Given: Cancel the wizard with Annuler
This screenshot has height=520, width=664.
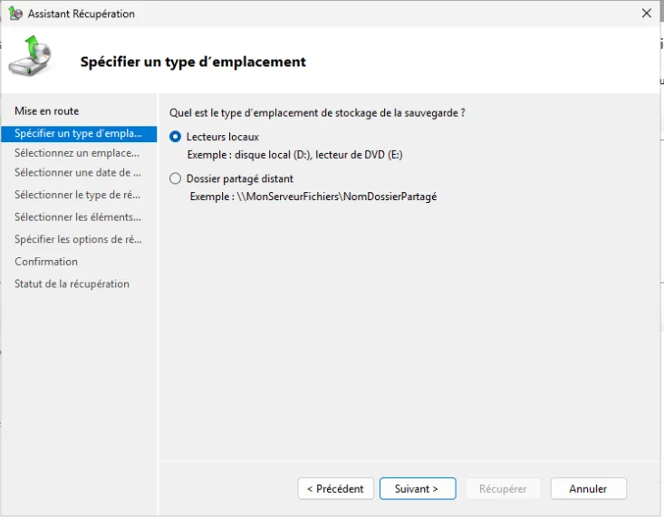Looking at the screenshot, I should [x=588, y=489].
